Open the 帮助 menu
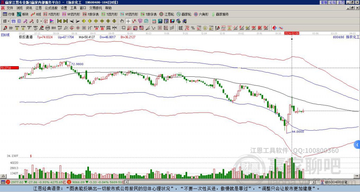 [108, 8]
